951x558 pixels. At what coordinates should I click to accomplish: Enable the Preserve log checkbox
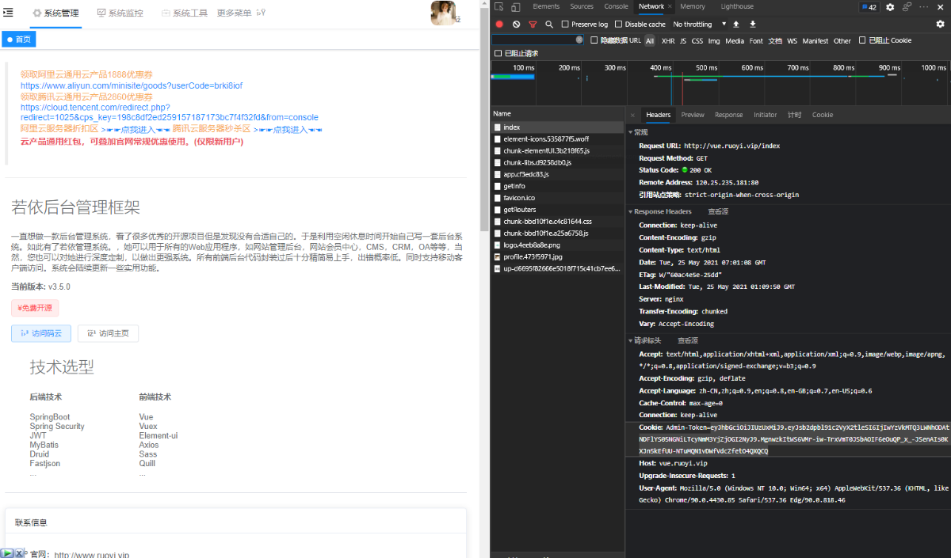point(565,25)
